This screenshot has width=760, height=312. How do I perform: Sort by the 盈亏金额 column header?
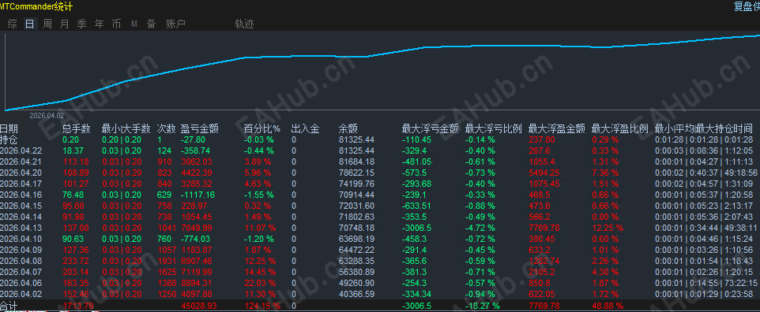tap(200, 129)
